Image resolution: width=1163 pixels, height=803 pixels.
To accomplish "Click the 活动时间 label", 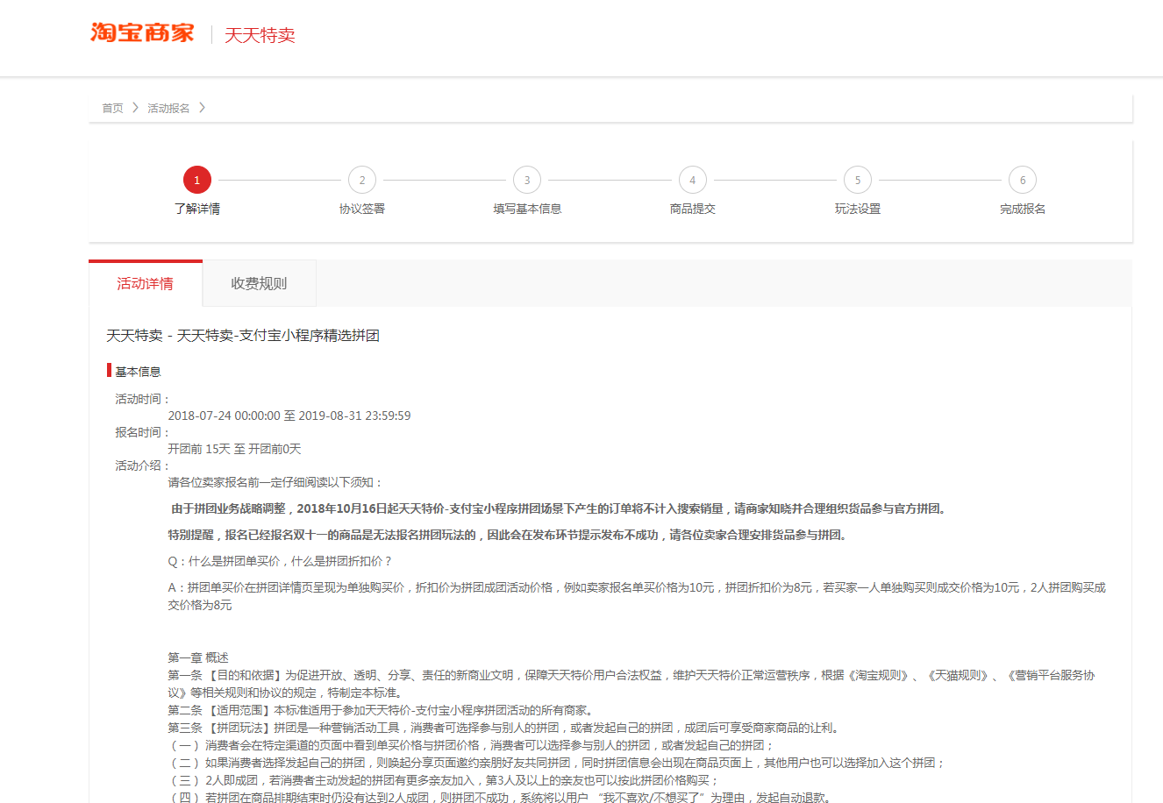I will [x=142, y=399].
